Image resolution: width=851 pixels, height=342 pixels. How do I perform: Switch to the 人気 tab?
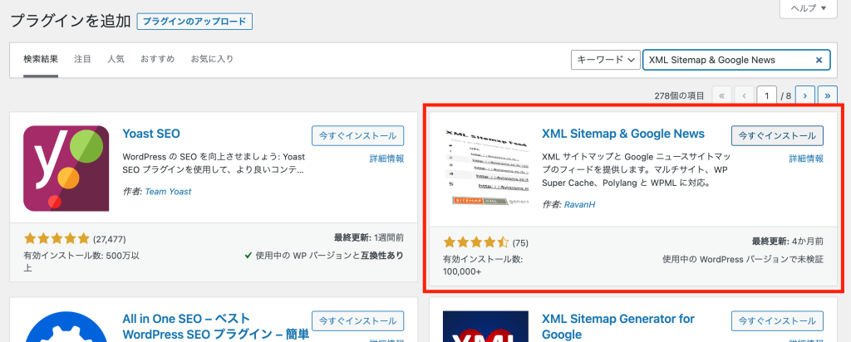(x=116, y=59)
